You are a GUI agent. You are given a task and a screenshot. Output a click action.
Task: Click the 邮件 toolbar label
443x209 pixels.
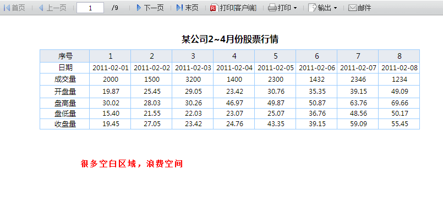pyautogui.click(x=364, y=8)
